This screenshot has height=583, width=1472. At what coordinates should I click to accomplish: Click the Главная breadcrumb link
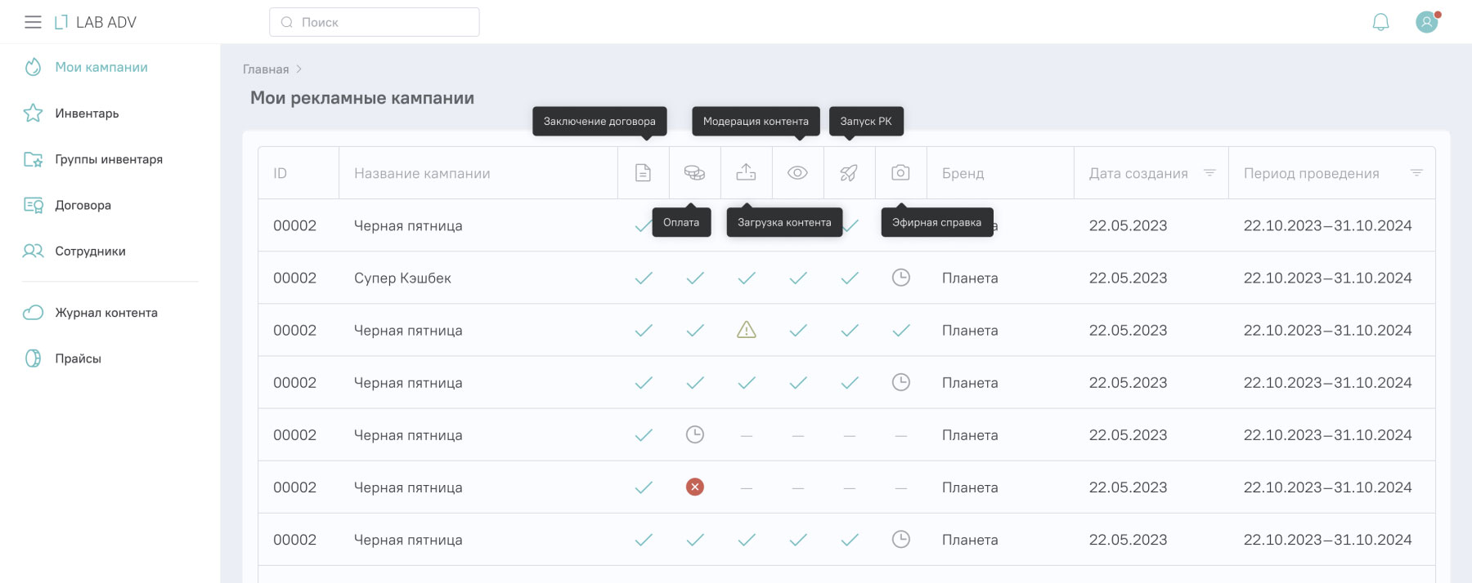266,69
